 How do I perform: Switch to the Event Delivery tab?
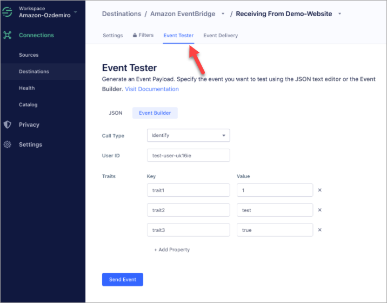[220, 36]
